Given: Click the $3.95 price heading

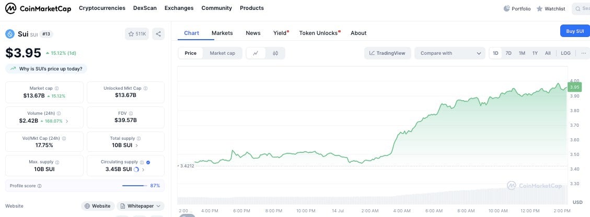Looking at the screenshot, I should click(23, 53).
